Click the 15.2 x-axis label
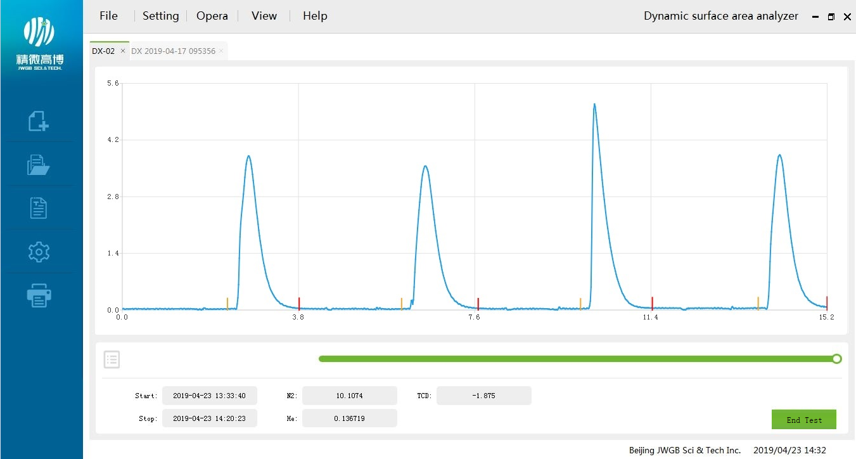 (827, 317)
